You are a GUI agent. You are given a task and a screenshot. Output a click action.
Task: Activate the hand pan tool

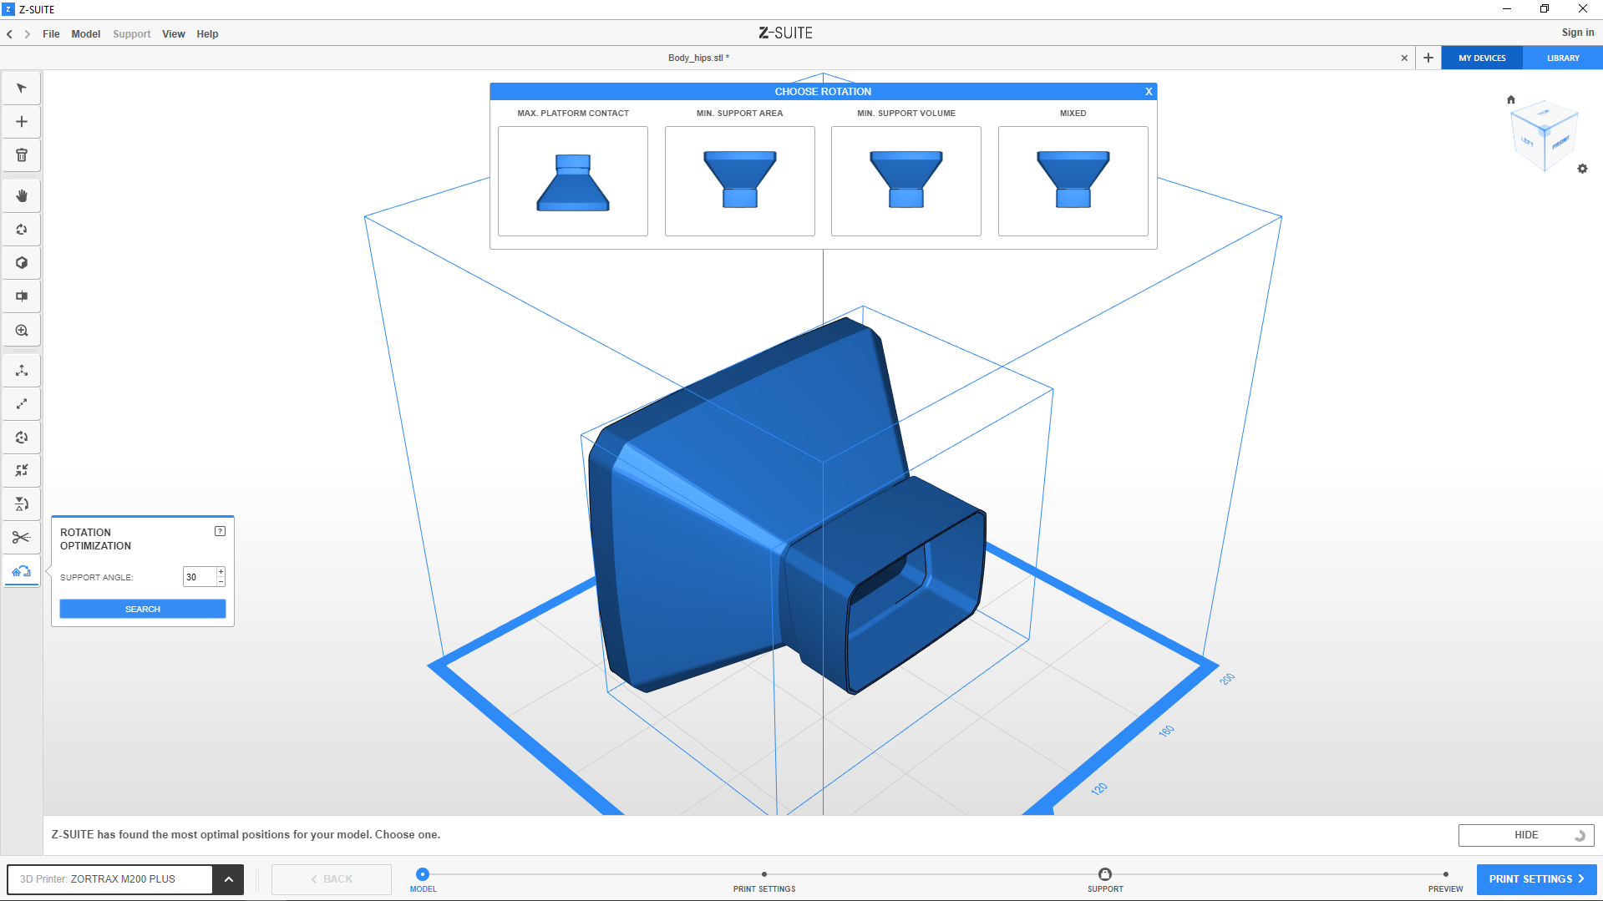click(x=22, y=196)
